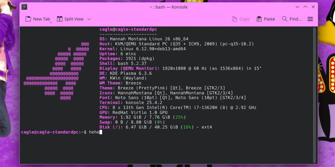335x167 pixels.
Task: Click the "OS: Hannah Montana Linux 26 x86_64" line
Action: (x=144, y=39)
